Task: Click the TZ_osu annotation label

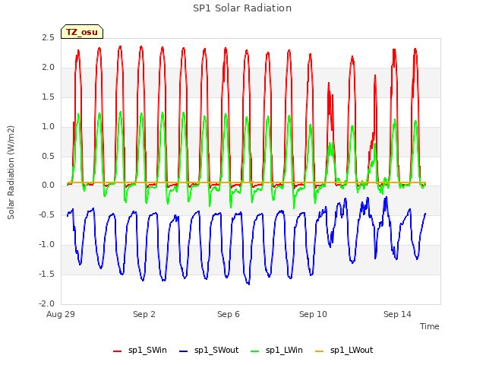Action: pyautogui.click(x=82, y=32)
